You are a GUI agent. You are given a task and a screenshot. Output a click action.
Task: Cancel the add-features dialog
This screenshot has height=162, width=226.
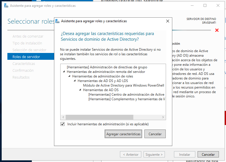pos(155,134)
